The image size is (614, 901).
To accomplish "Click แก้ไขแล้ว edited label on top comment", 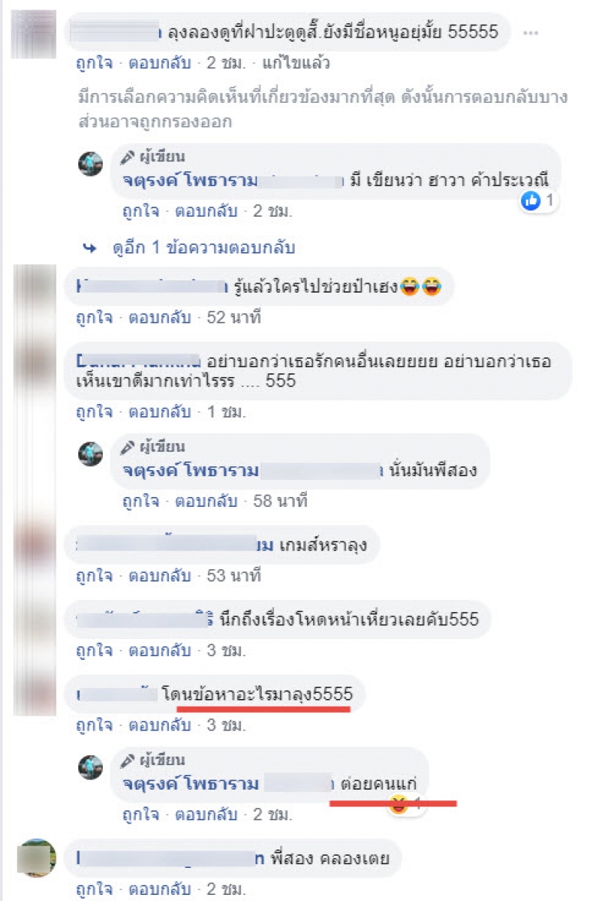I will [x=295, y=63].
